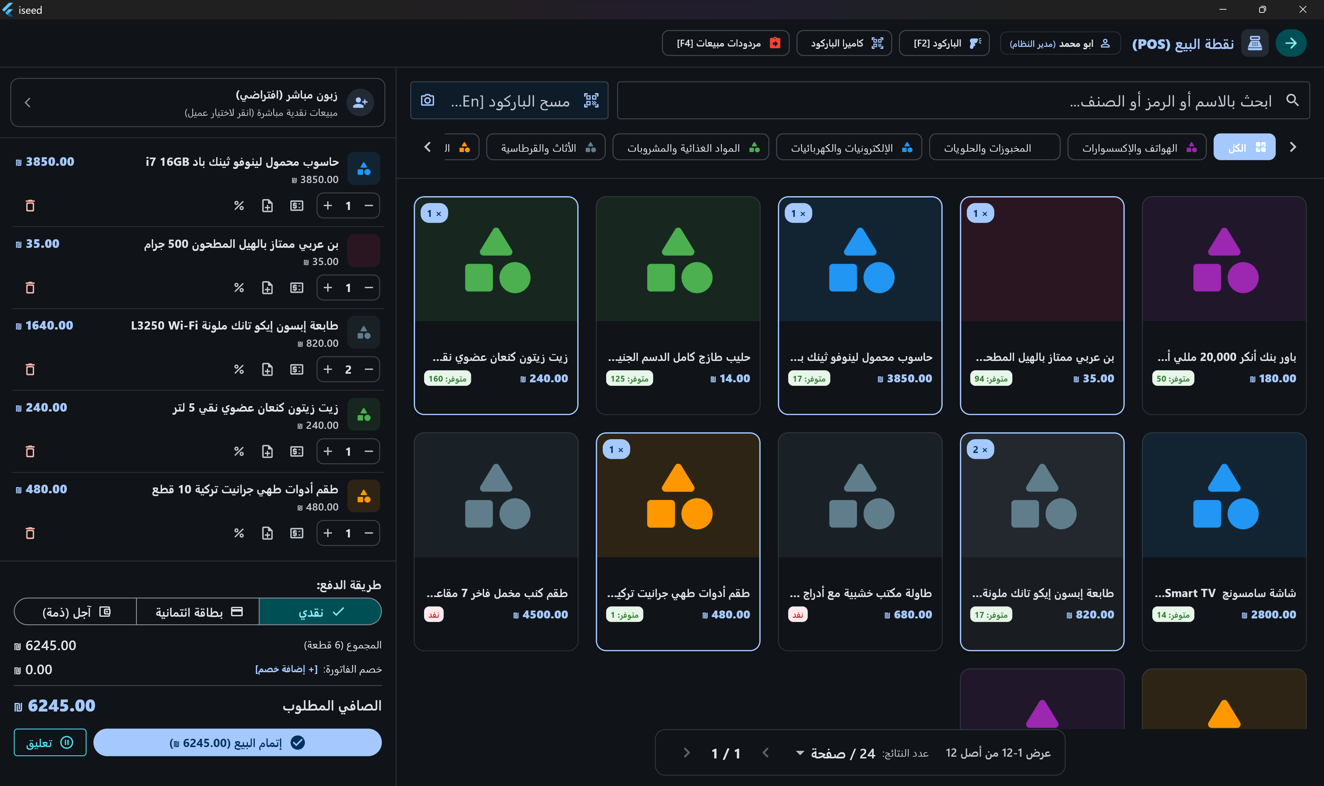Filter by الأثاث والقرطاسية category
This screenshot has height=786, width=1324.
[x=545, y=147]
